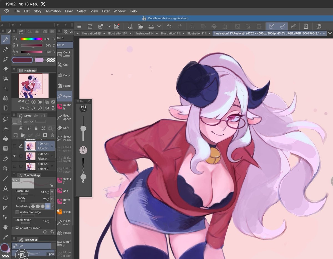Open the canvas tab list dropdown arrow
Screen dimensions: 333x259
tap(330, 33)
